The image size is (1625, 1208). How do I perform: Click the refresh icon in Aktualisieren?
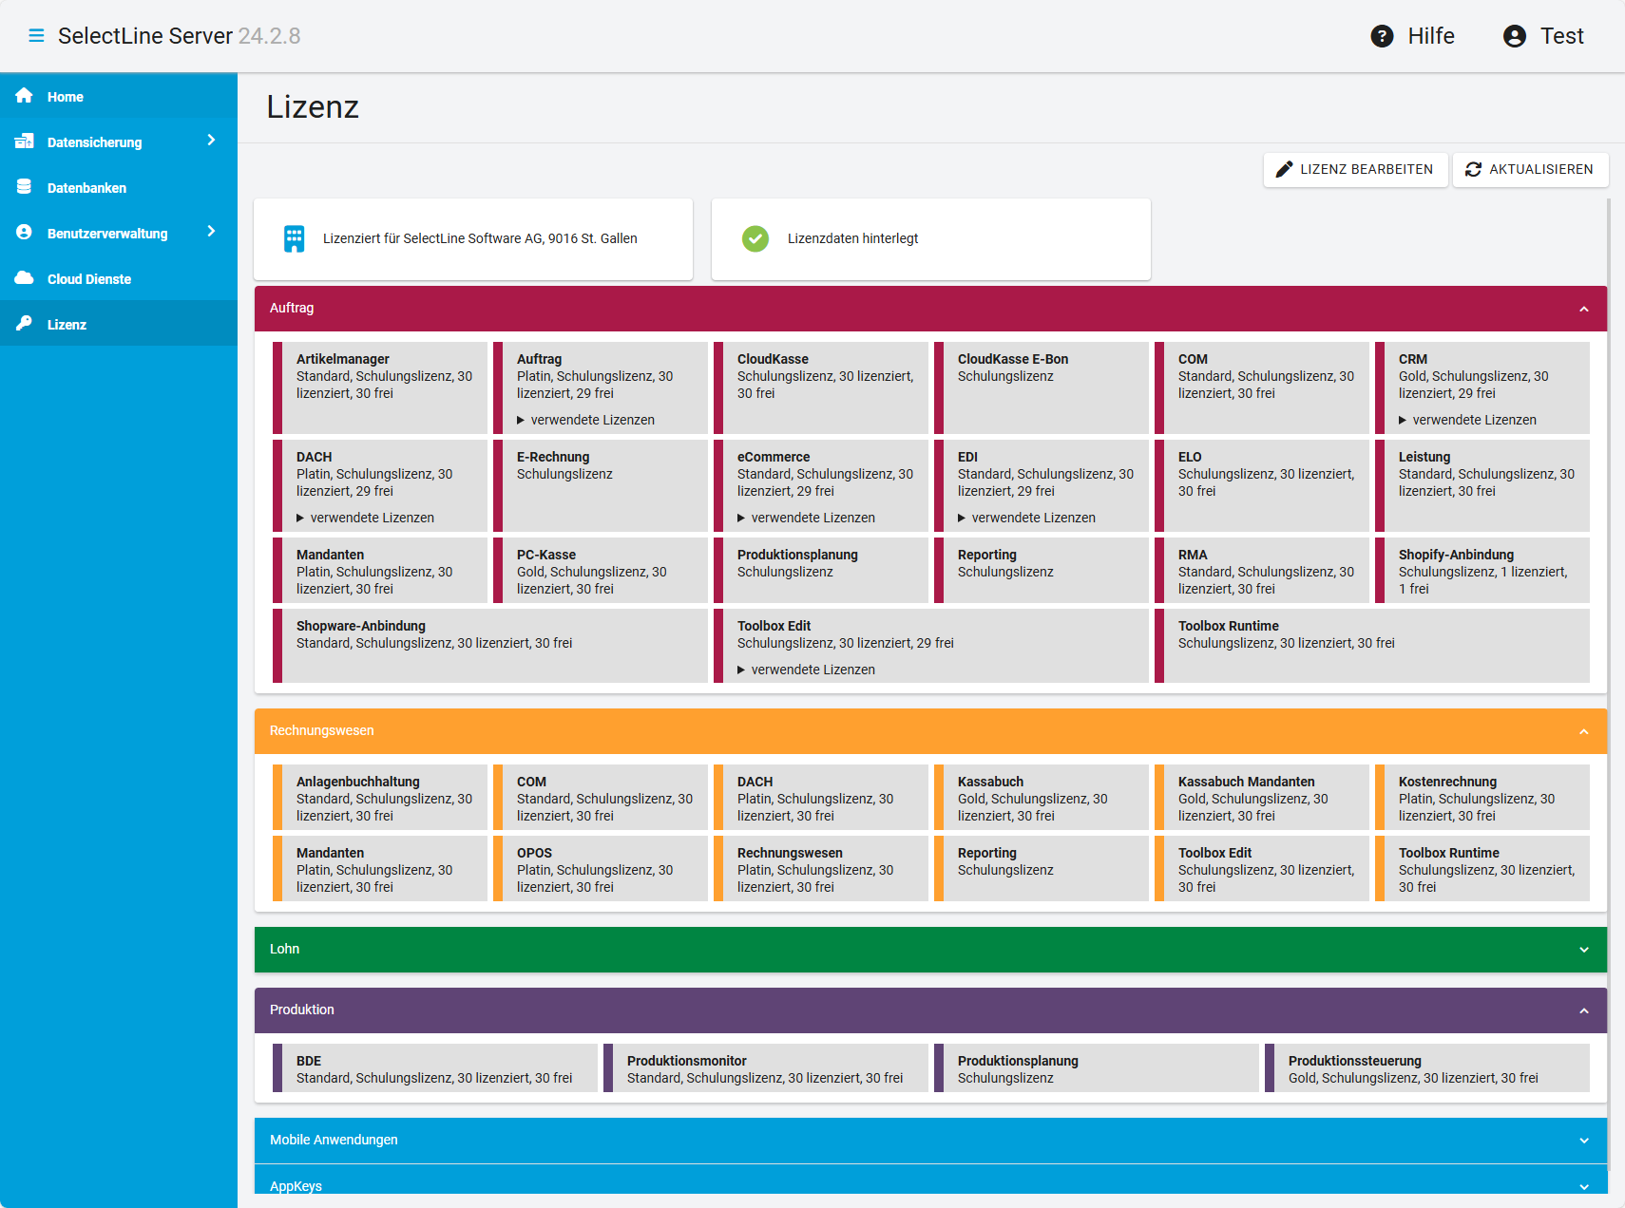point(1473,169)
